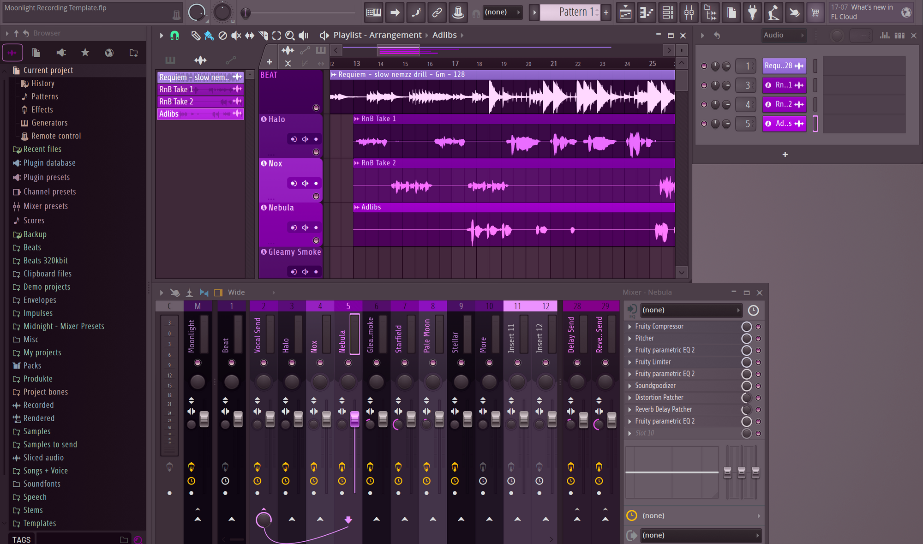Open the mixer input (none) dropdown at top
Image resolution: width=923 pixels, height=544 pixels.
[691, 311]
